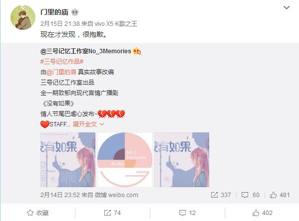Like the original post with 481 likes
The image size is (299, 221).
coord(280,195)
